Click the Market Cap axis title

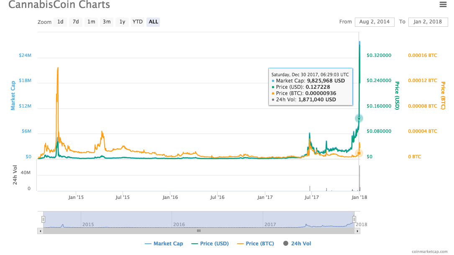(13, 95)
